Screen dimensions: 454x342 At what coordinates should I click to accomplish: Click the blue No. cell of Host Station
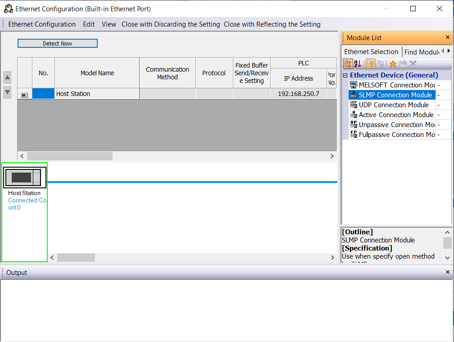(43, 94)
